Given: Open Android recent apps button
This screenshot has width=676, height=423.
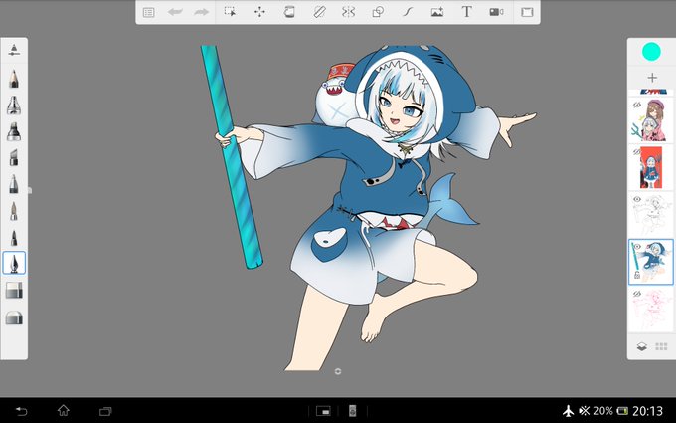Looking at the screenshot, I should coord(105,411).
